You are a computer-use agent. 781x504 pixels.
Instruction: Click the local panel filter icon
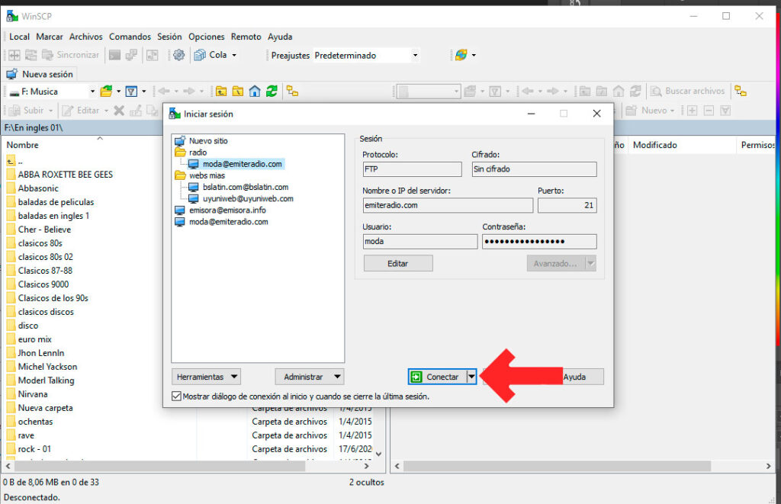131,91
